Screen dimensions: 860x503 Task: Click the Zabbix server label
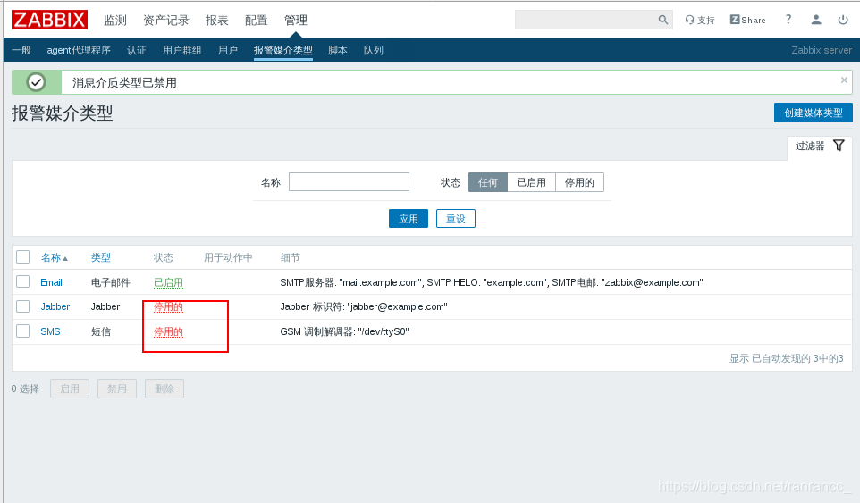pos(822,50)
